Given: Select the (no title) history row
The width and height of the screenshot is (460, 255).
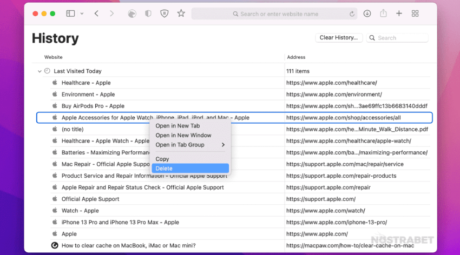Looking at the screenshot, I should click(x=234, y=129).
